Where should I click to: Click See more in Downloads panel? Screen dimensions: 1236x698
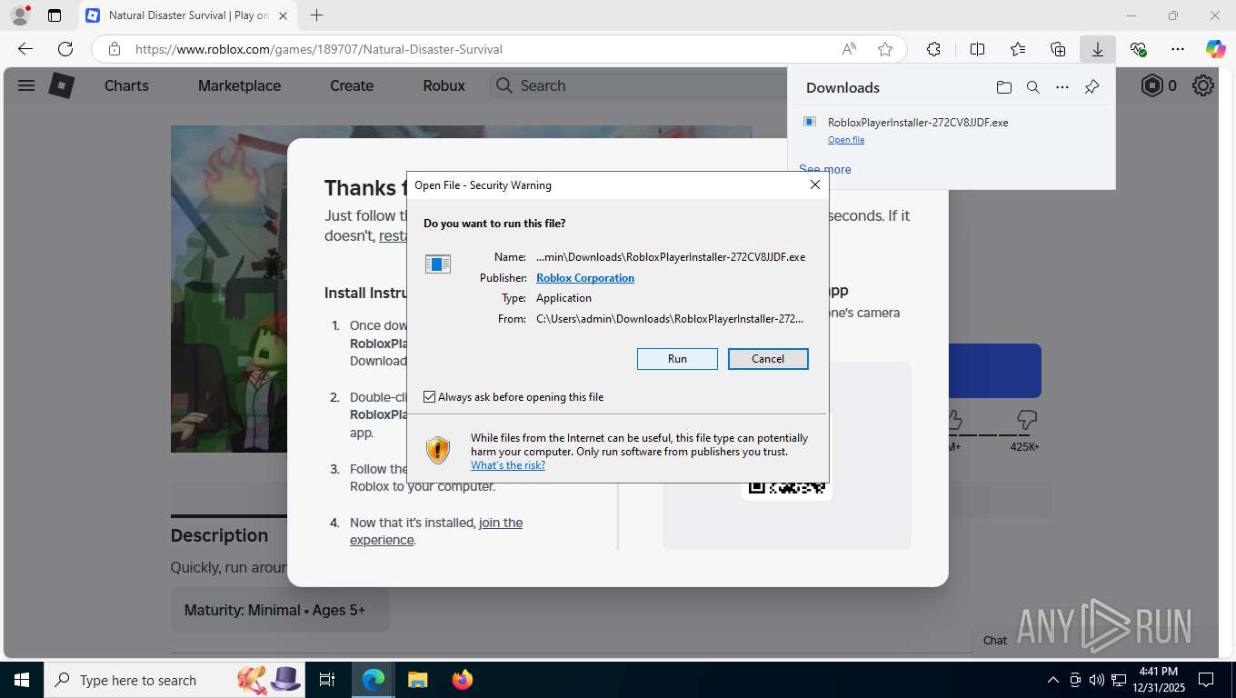click(825, 169)
